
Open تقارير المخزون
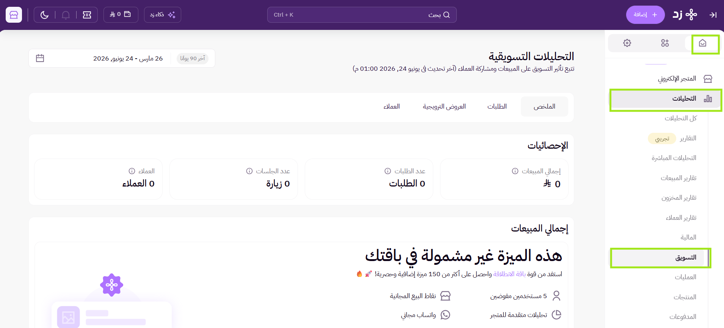tap(679, 198)
